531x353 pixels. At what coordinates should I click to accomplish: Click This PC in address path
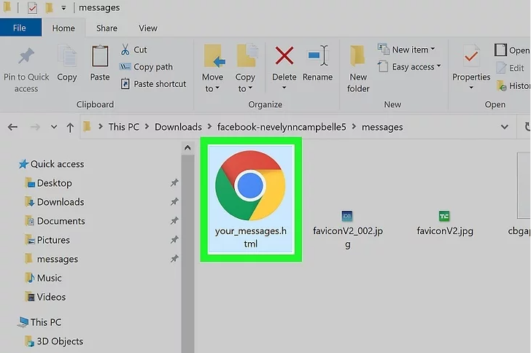[123, 127]
